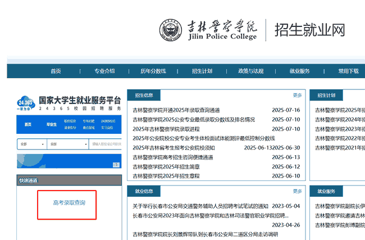Click 更多 in the 就业信息 section
This screenshot has height=240, width=365.
pyautogui.click(x=297, y=191)
